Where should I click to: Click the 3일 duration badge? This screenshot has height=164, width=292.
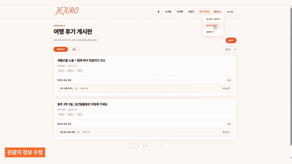pyautogui.click(x=78, y=132)
